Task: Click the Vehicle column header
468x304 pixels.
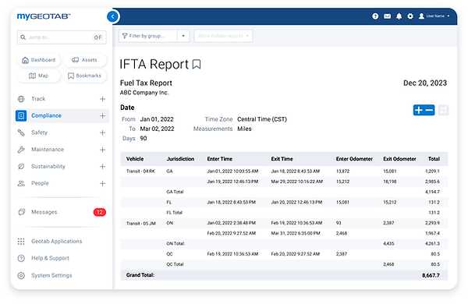Action: [x=135, y=159]
